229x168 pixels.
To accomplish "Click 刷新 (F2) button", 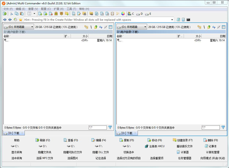I will (43, 140).
